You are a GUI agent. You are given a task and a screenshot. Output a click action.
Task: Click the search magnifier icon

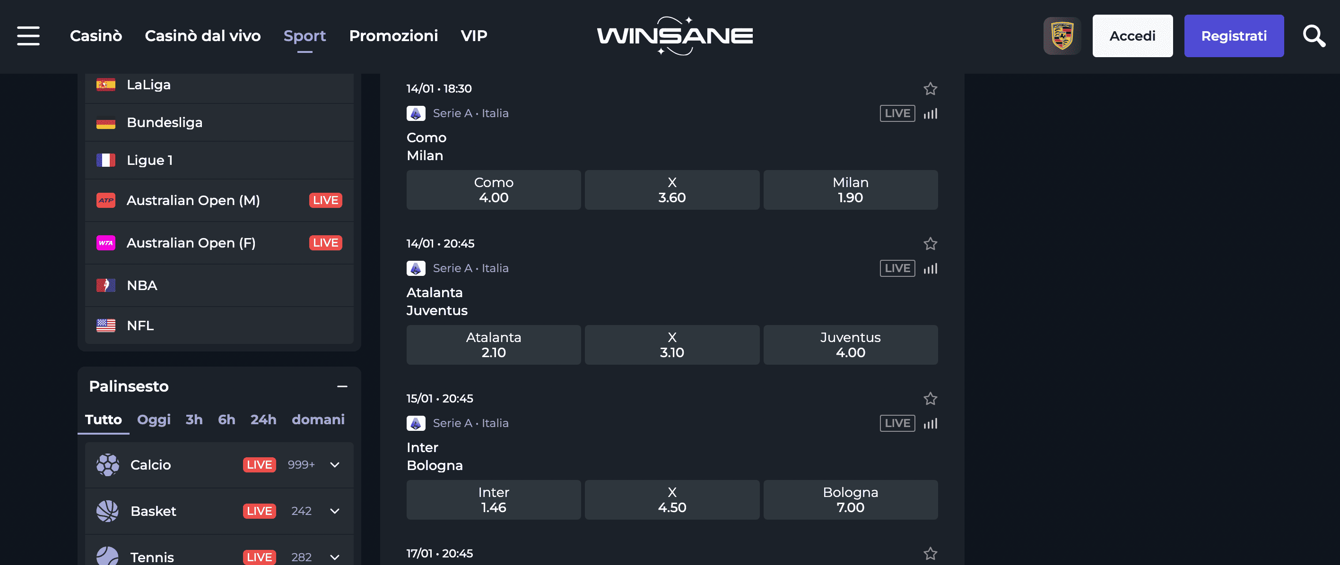1314,36
